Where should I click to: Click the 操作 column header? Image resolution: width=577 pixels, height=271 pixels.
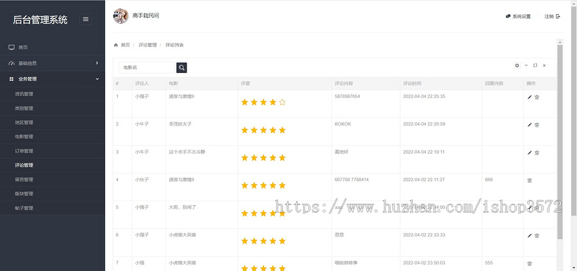point(531,83)
